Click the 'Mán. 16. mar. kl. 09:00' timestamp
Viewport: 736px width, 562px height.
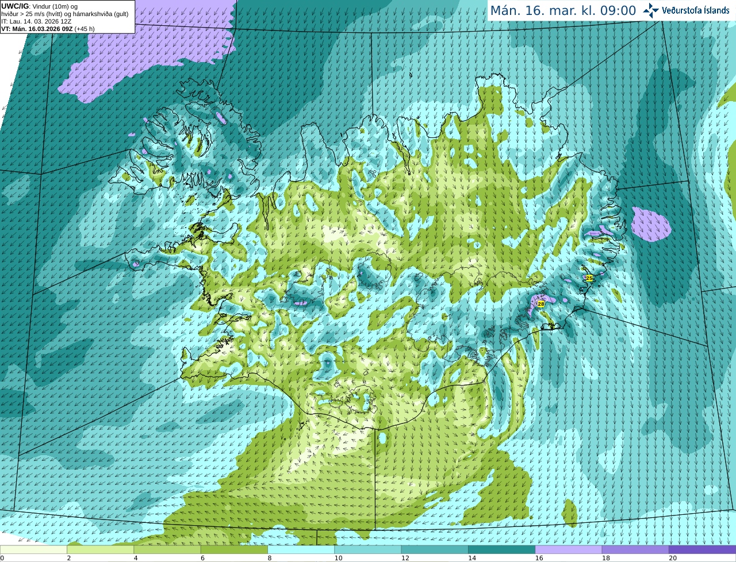tap(563, 11)
